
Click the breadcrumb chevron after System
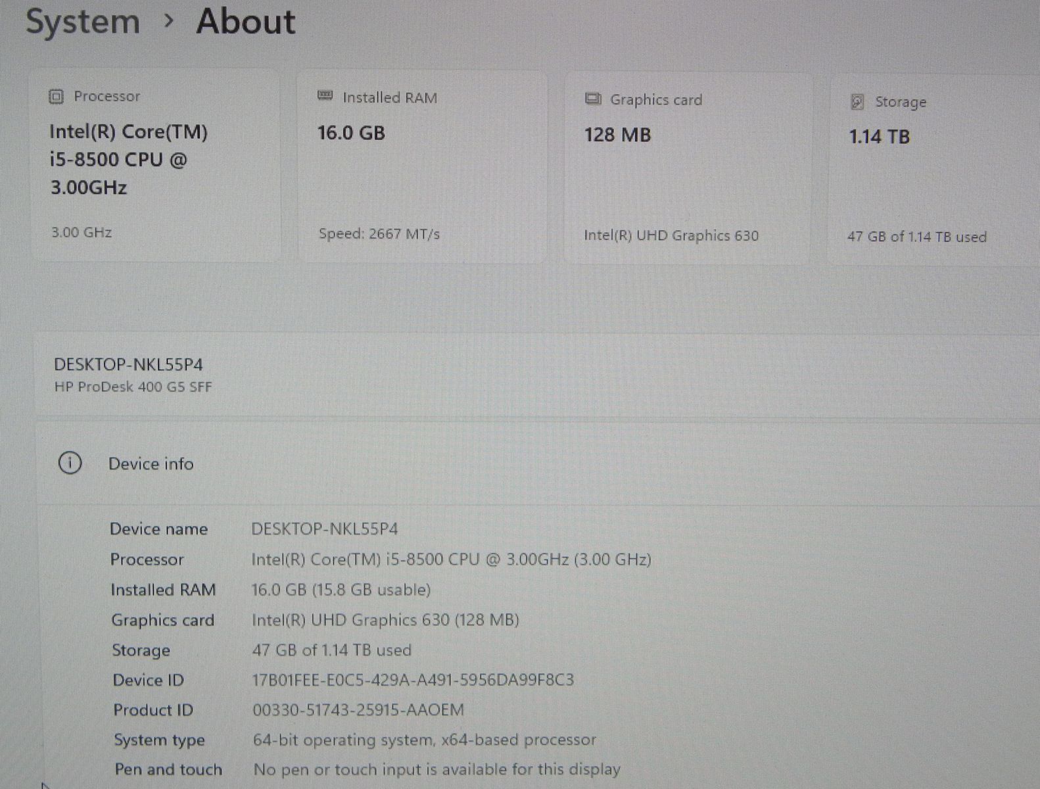(169, 22)
